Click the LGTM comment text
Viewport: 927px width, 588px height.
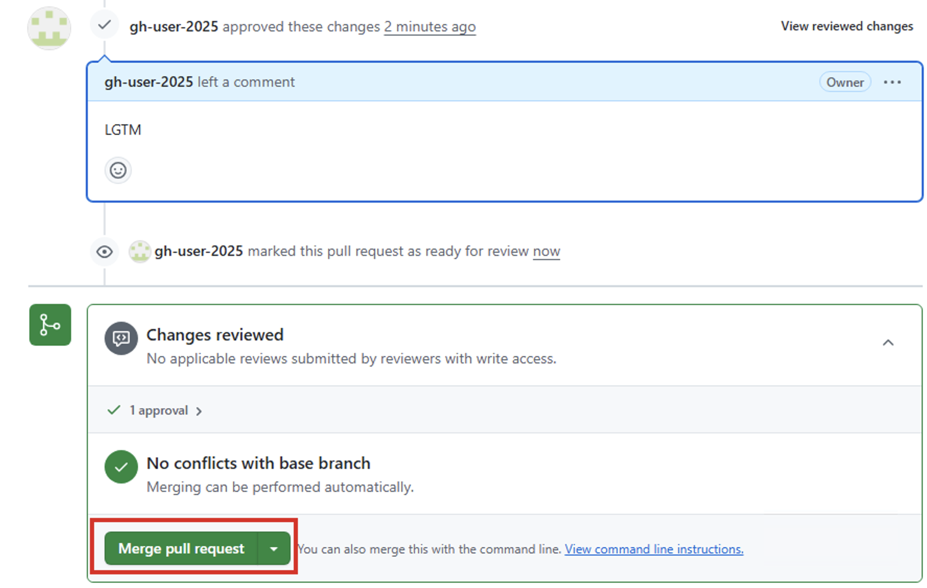[123, 130]
